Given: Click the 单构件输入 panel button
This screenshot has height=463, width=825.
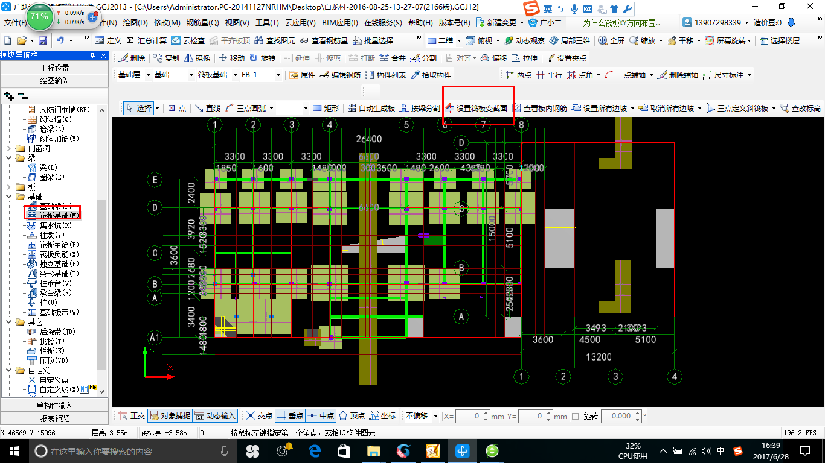Looking at the screenshot, I should point(54,405).
